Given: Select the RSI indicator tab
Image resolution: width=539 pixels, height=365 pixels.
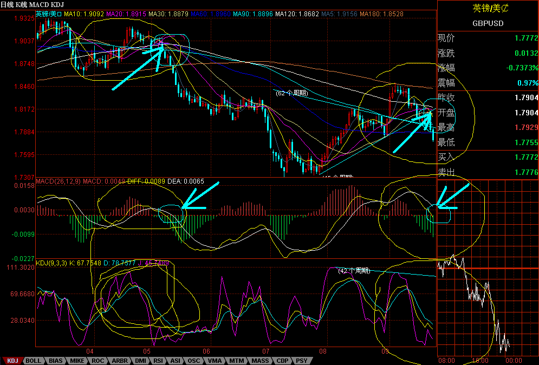Looking at the screenshot, I should 158,361.
